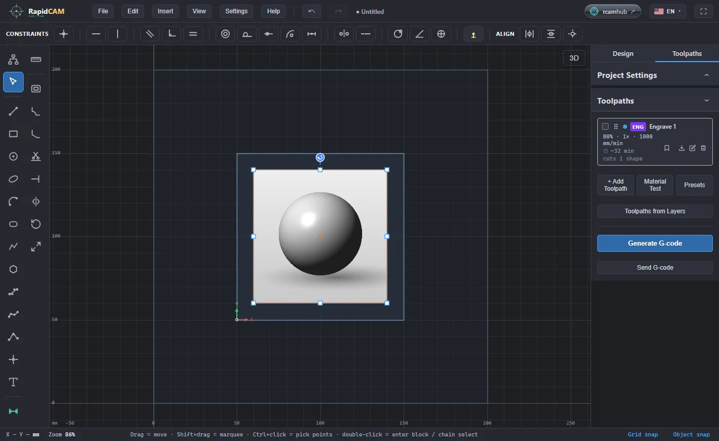Apply the Angle constraint
719x441 pixels.
coord(420,34)
